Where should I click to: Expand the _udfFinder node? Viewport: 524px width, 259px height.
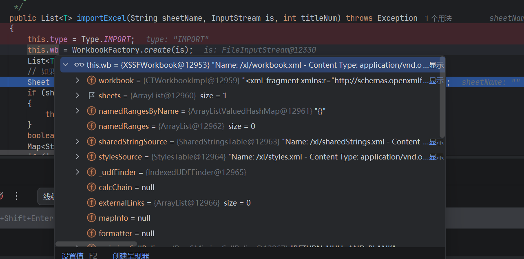pos(77,172)
